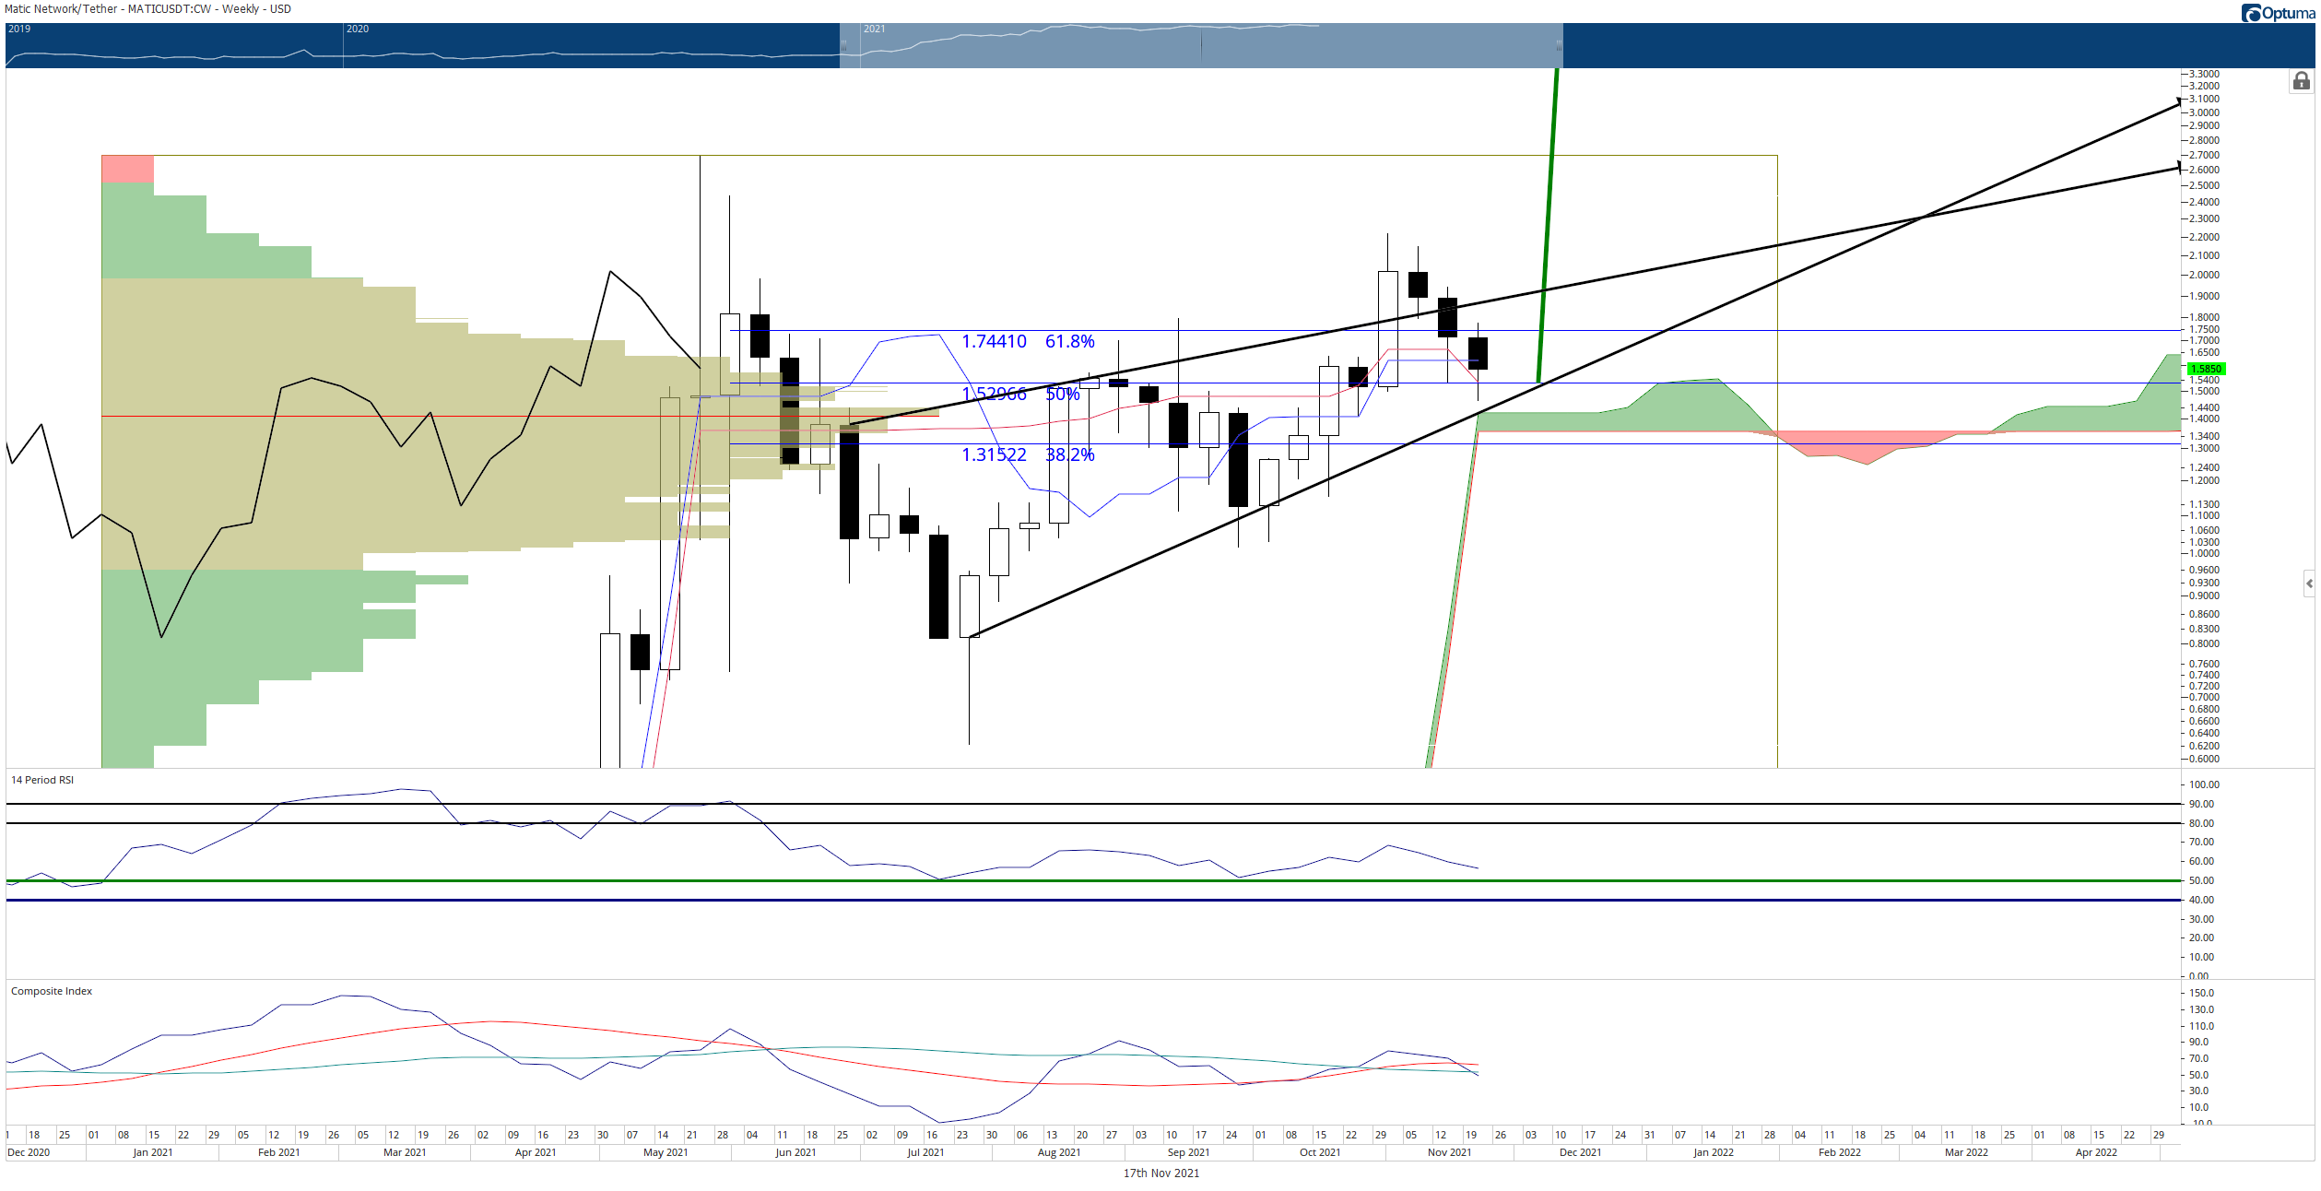2321x1191 pixels.
Task: Grab the left handle of timeline range selector
Action: tap(843, 44)
